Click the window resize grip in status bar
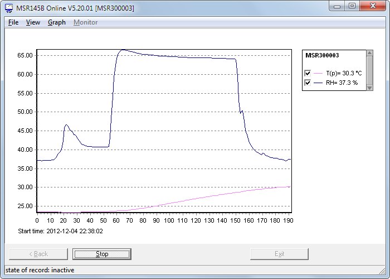The width and height of the screenshot is (390, 279). point(382,270)
